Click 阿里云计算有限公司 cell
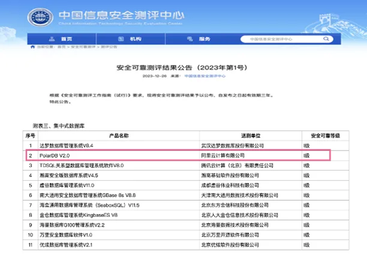Image resolution: width=367 pixels, height=261 pixels. click(250, 156)
